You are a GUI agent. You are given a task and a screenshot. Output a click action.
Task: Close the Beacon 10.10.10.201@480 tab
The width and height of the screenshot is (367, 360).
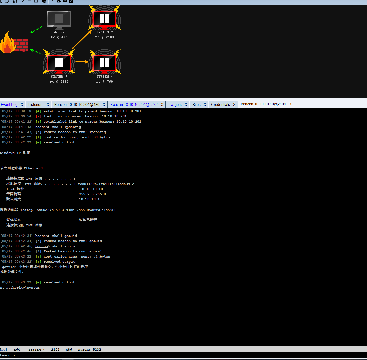point(104,105)
